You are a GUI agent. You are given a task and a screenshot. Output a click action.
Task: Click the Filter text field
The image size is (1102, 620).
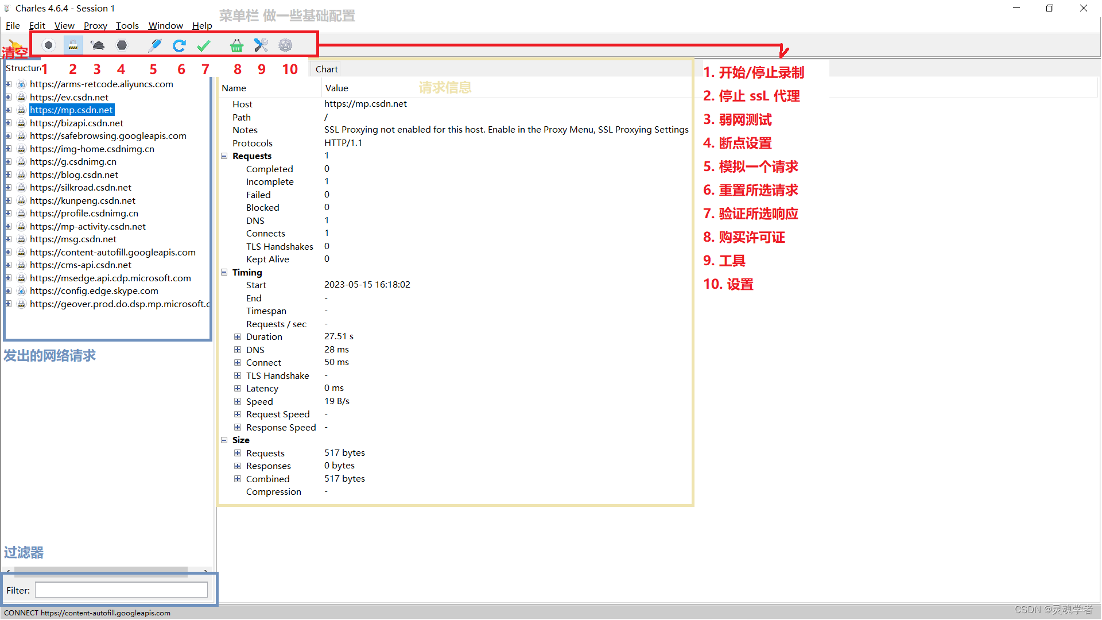[121, 590]
